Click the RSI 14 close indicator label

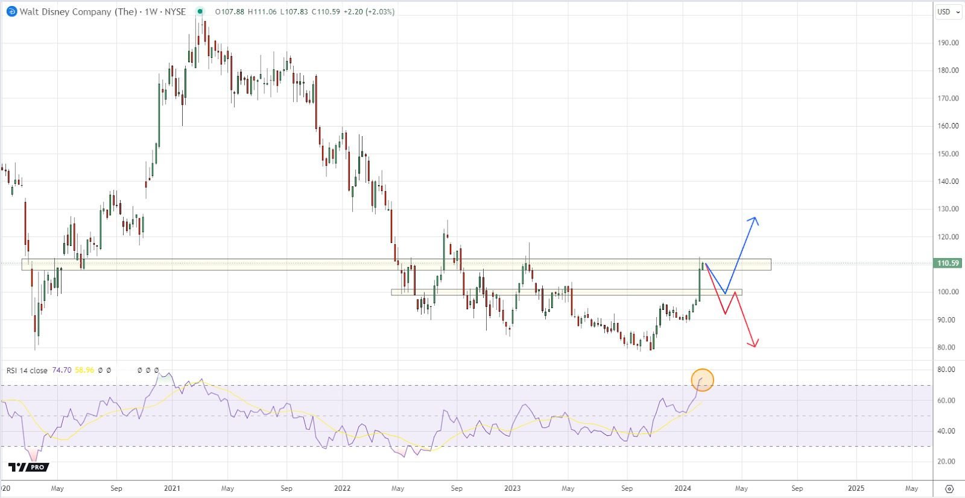[x=27, y=370]
